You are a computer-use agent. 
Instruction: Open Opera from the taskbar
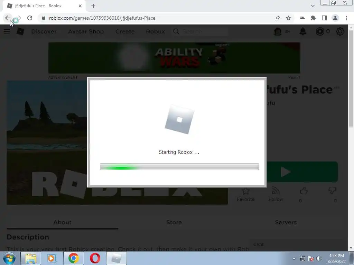(95, 258)
